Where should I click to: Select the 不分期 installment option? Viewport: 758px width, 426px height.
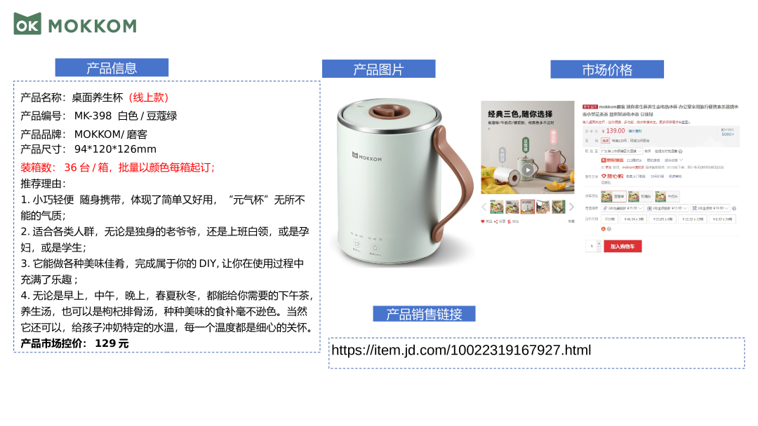[x=610, y=219]
